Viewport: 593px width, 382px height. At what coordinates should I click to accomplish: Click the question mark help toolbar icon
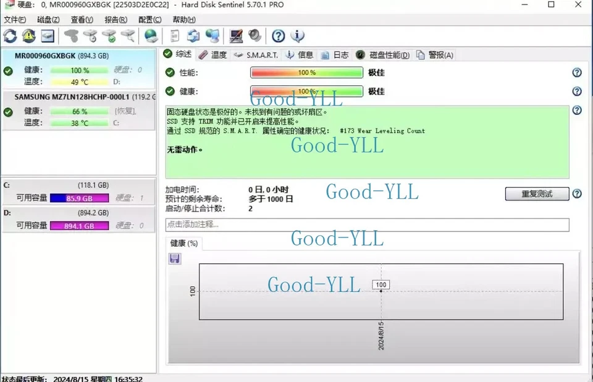(x=279, y=36)
